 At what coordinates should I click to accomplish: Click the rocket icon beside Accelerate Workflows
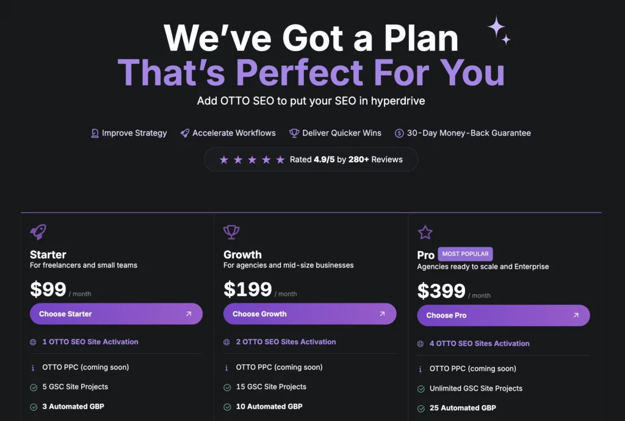point(184,133)
